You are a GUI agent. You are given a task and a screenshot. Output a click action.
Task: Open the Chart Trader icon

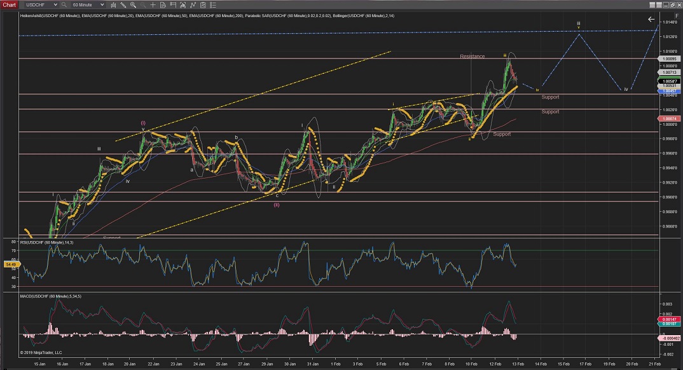[173, 5]
